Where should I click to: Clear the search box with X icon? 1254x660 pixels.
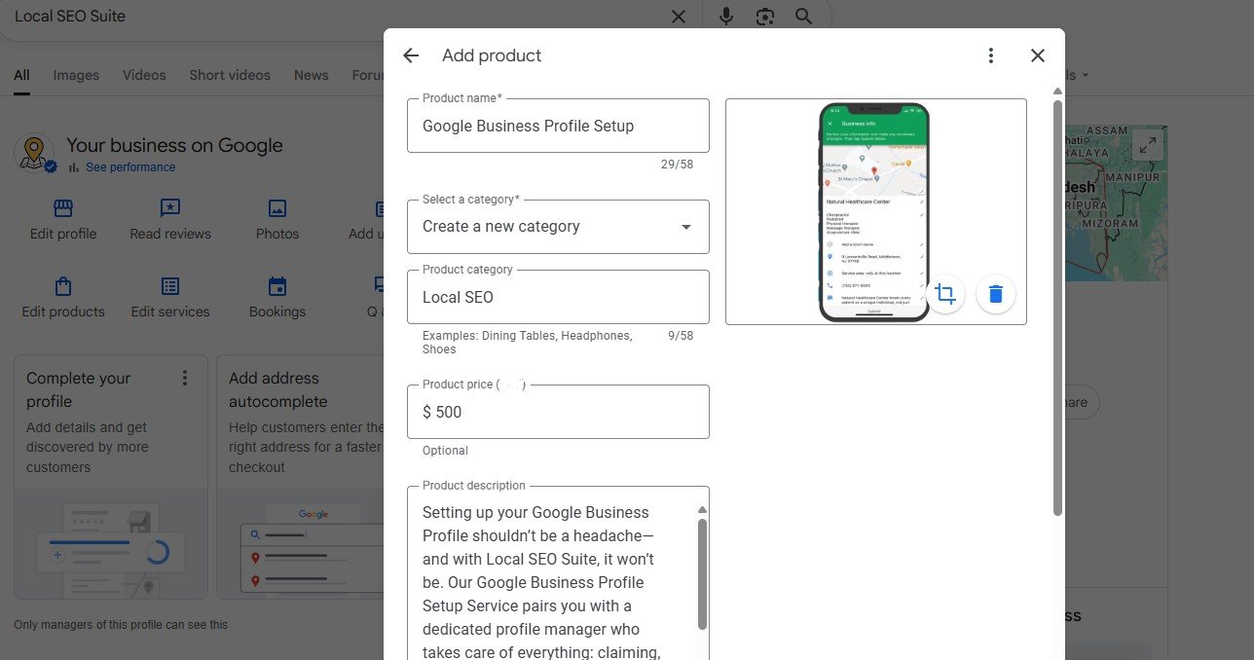pyautogui.click(x=679, y=17)
